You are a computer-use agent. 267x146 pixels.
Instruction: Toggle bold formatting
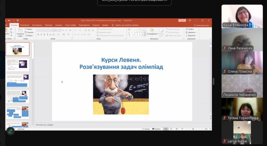click(38, 35)
